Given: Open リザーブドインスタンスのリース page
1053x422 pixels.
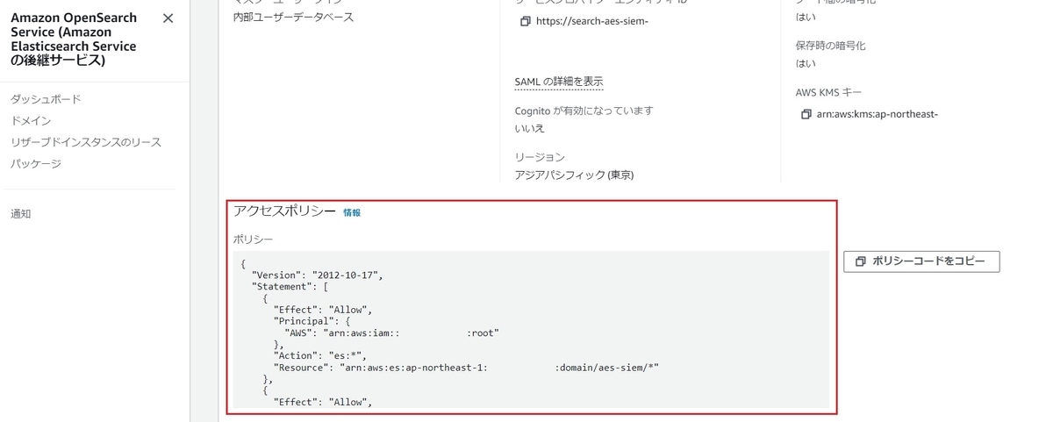Looking at the screenshot, I should point(86,142).
